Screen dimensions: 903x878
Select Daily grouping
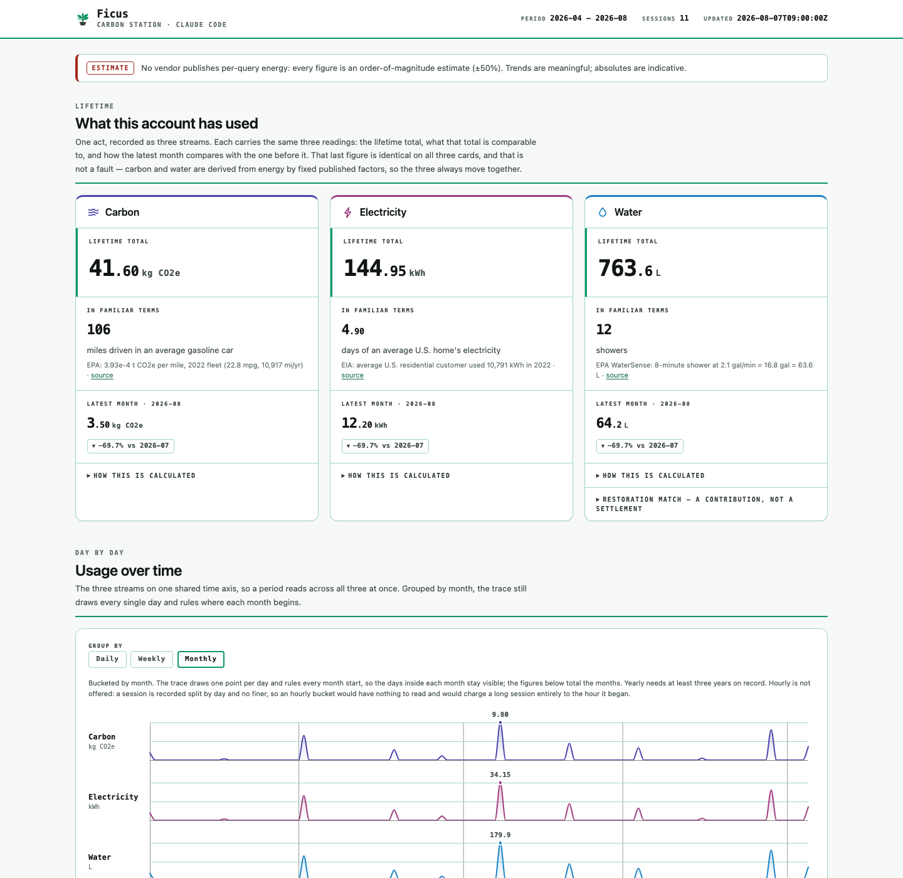[x=107, y=659]
